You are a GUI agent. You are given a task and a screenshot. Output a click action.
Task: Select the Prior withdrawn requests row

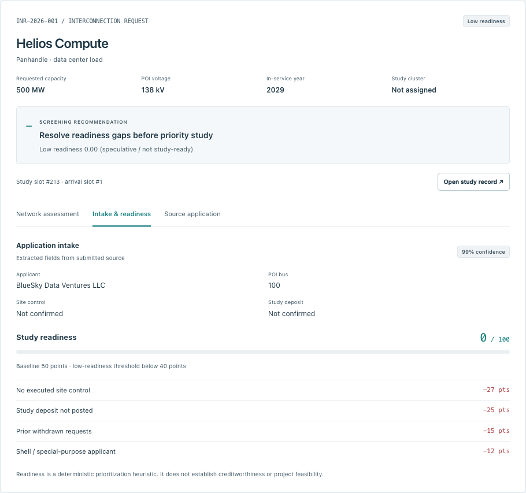262,431
